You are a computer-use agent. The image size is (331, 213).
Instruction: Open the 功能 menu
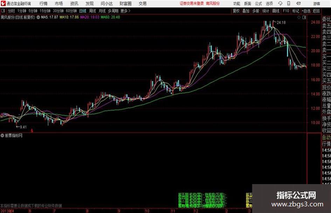pyautogui.click(x=237, y=3)
